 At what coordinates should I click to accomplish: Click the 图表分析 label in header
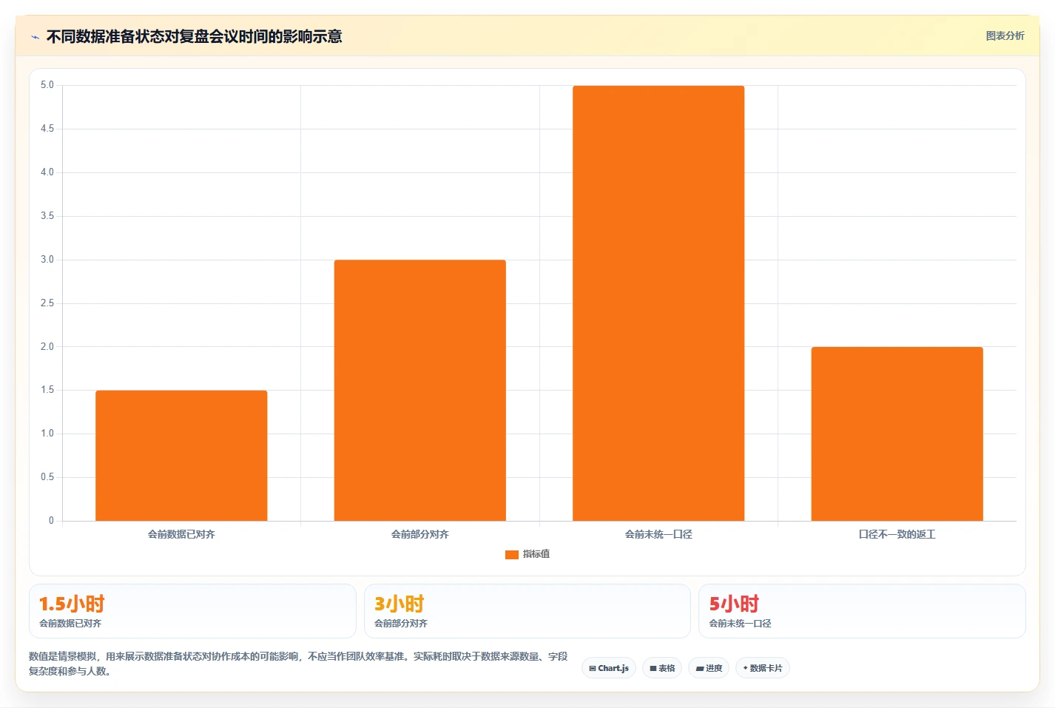tap(1005, 36)
